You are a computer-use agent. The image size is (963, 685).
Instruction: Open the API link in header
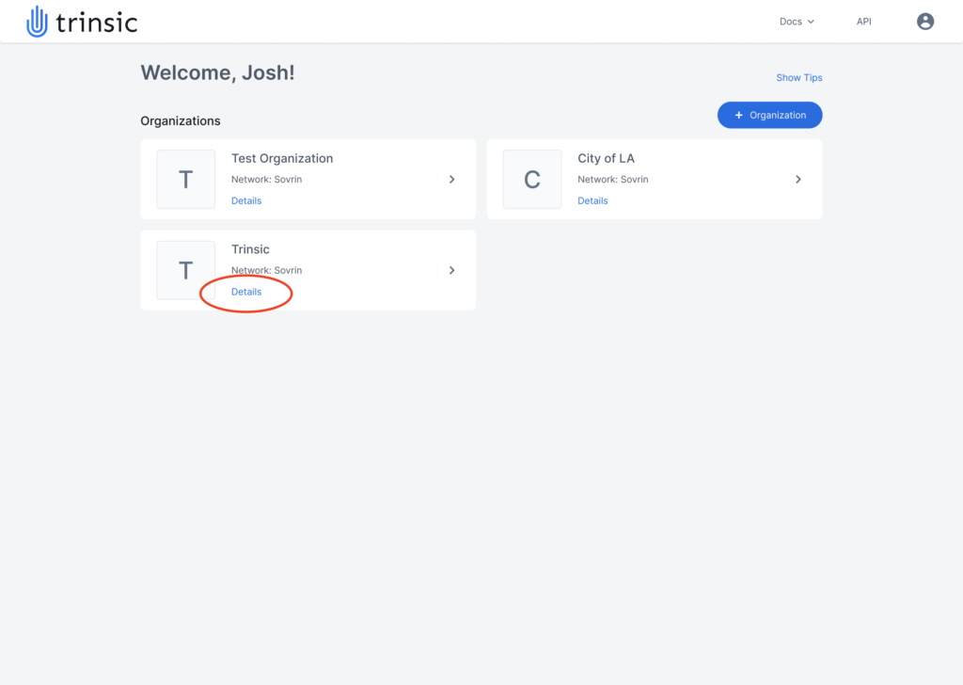point(863,22)
